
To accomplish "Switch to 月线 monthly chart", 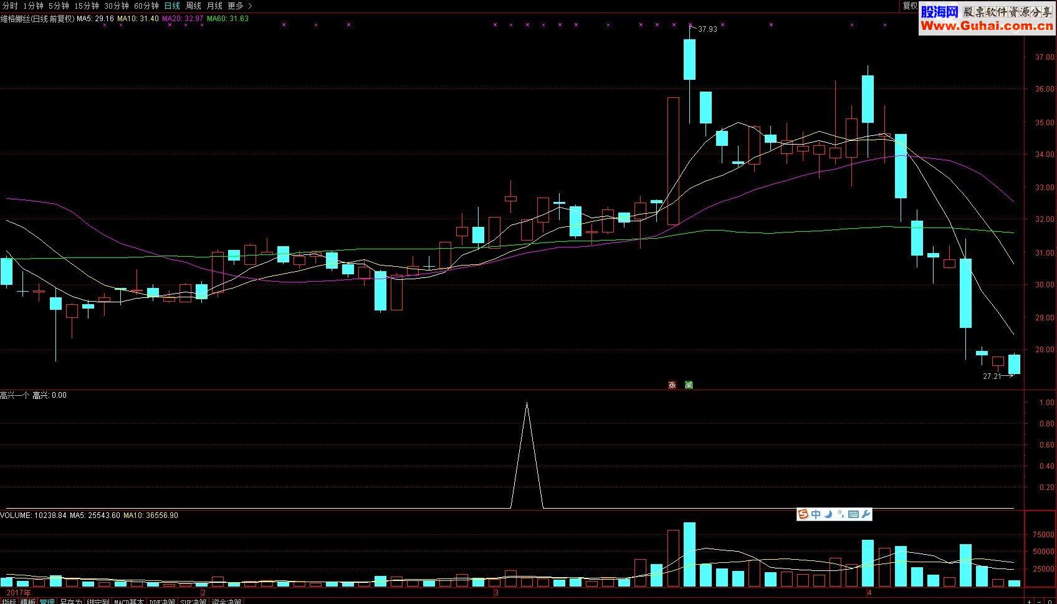I will pos(214,6).
